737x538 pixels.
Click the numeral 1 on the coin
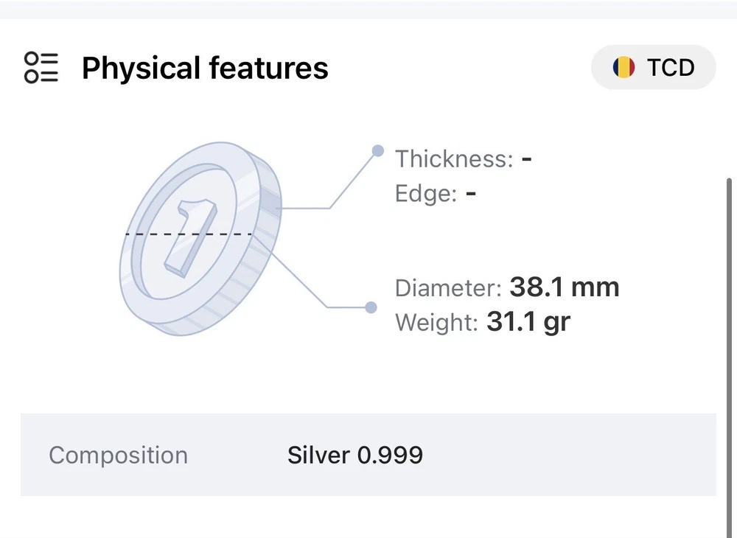point(189,237)
